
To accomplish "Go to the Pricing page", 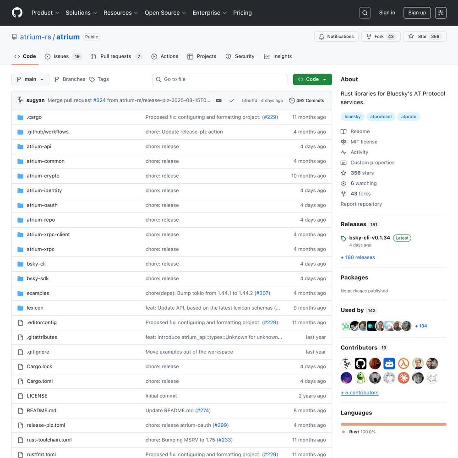I will point(242,13).
